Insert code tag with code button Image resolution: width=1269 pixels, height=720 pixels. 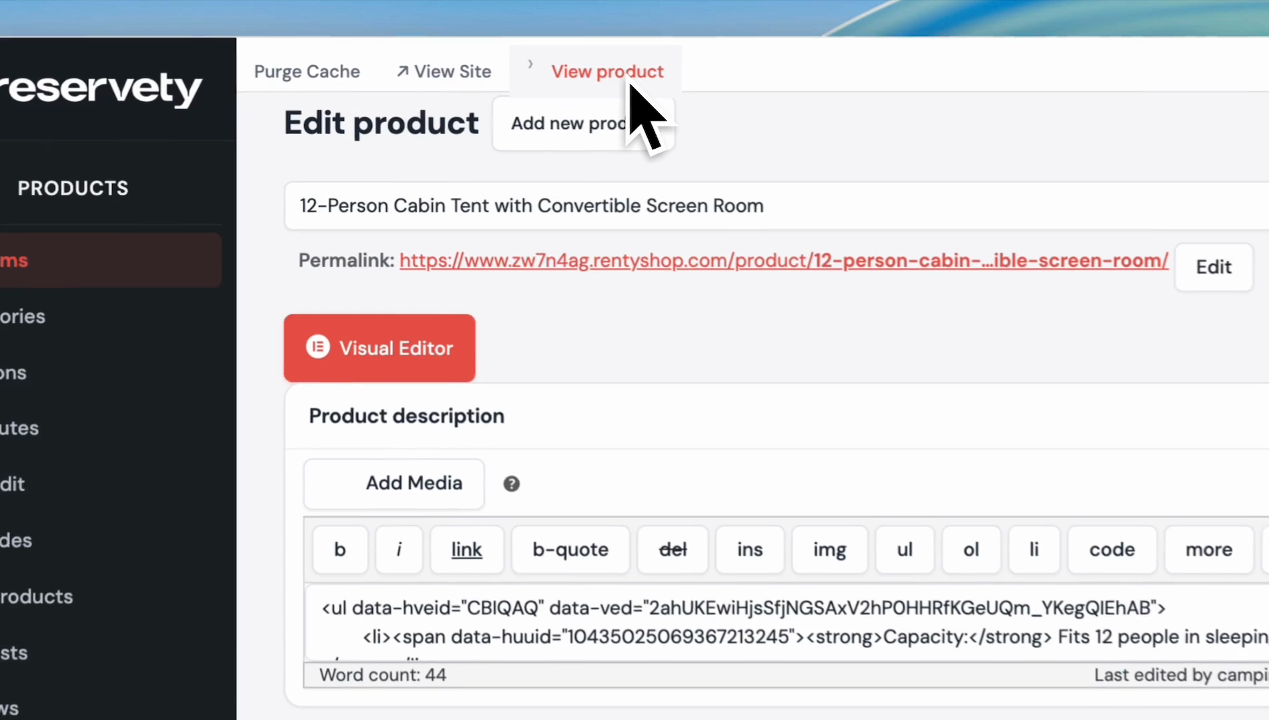pos(1112,549)
